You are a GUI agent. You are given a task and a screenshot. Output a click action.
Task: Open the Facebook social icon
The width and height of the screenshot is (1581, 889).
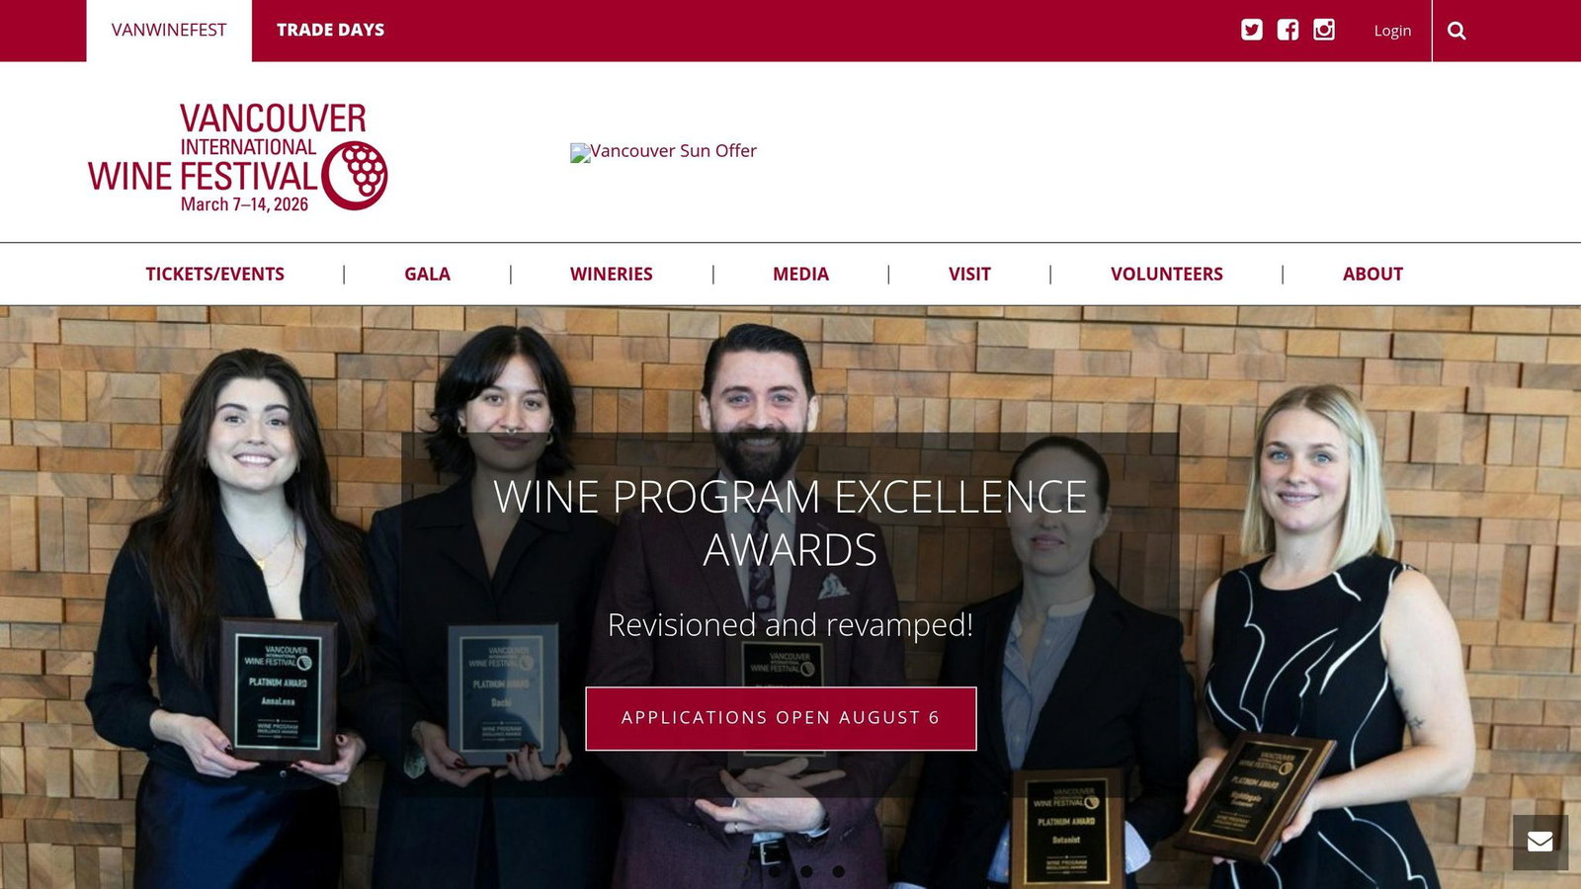(x=1288, y=30)
